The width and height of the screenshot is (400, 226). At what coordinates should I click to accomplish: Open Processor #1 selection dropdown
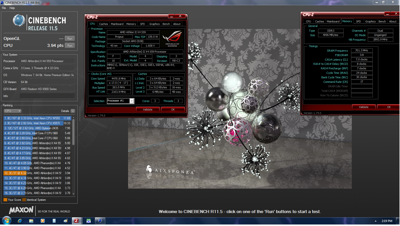(132, 101)
